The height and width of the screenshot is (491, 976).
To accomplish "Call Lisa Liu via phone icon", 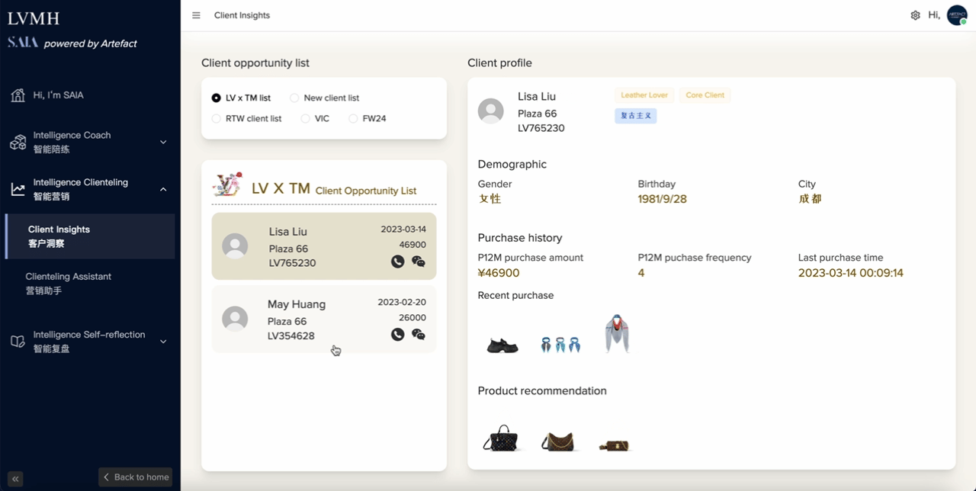I will click(x=397, y=262).
